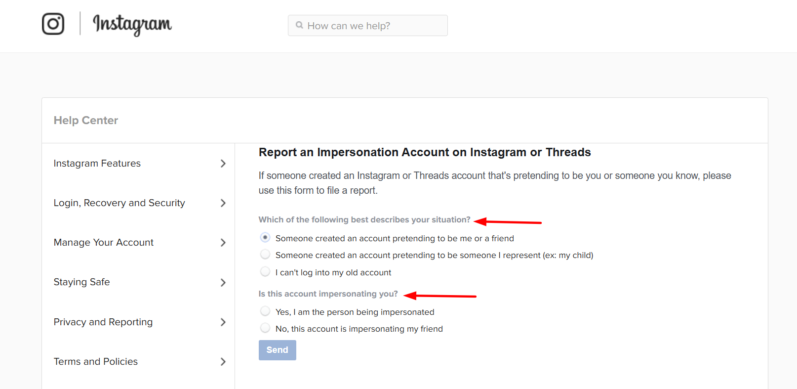Image resolution: width=797 pixels, height=389 pixels.
Task: Click the Instagram camera glyph logo
Action: point(53,23)
